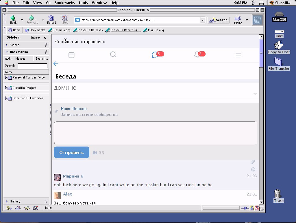296x223 pixels.
Task: Open the Go menu
Action: [x=48, y=3]
